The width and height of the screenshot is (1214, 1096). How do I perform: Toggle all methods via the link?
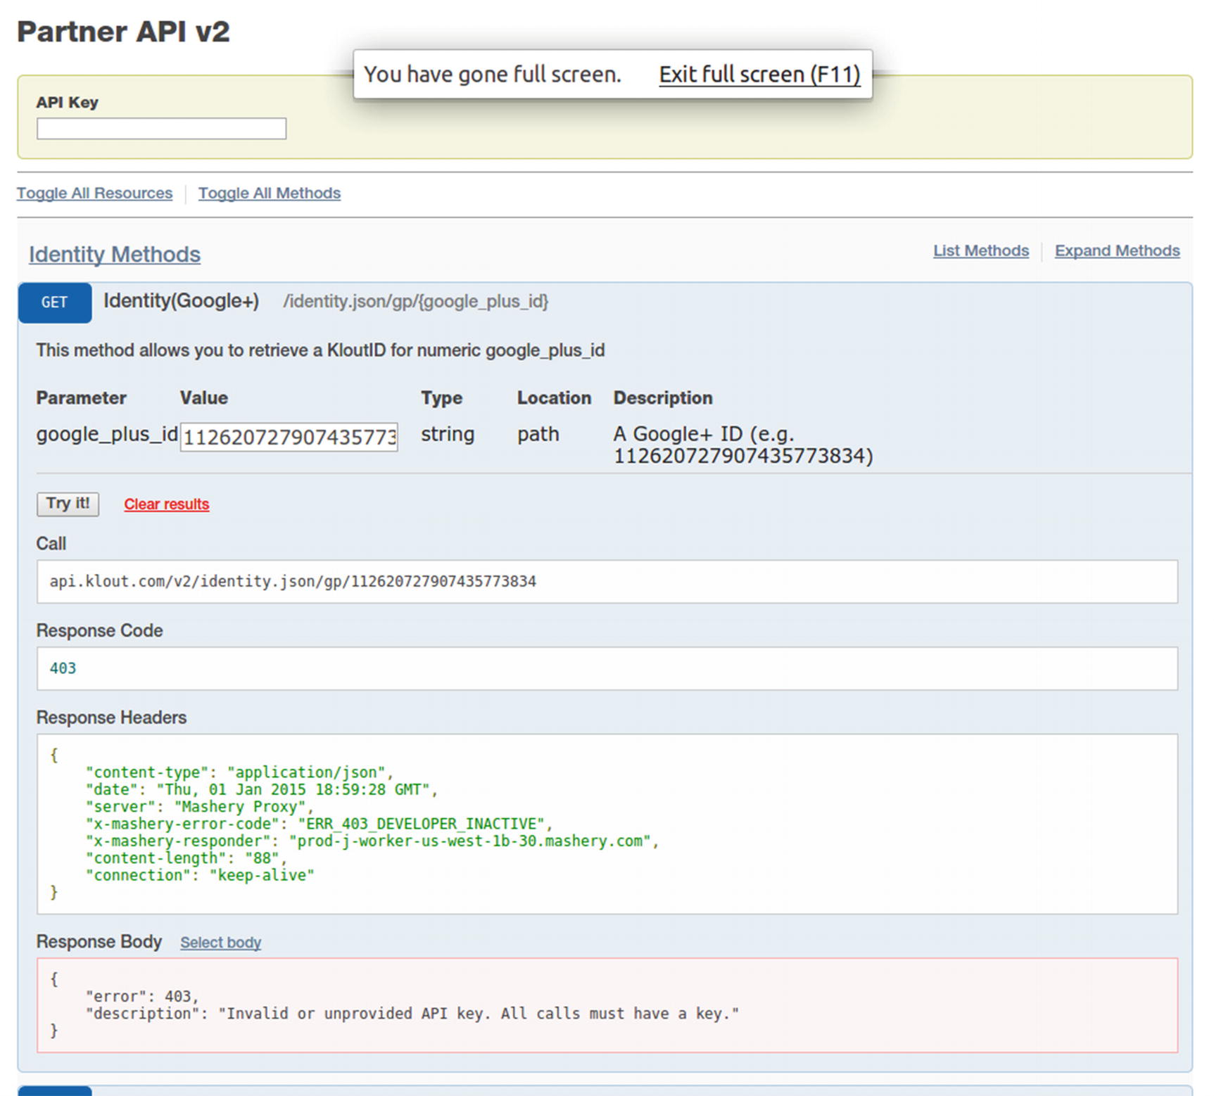pyautogui.click(x=269, y=193)
